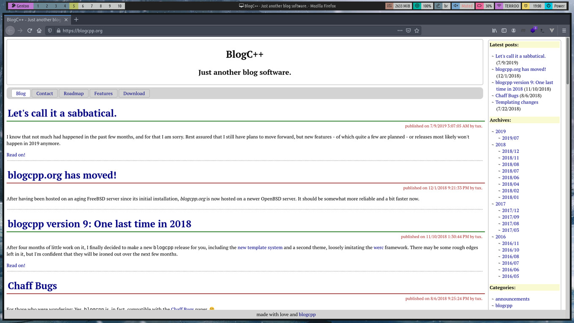Open the 2019/07 archive month
This screenshot has height=323, width=574.
pyautogui.click(x=511, y=138)
